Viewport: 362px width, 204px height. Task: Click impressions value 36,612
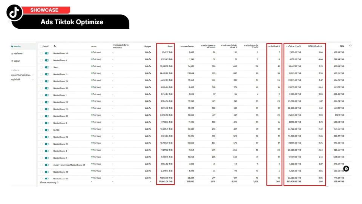pos(191,66)
